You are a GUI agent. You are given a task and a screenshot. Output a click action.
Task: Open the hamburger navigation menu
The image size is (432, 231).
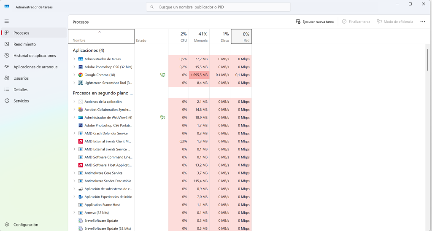coord(7,21)
